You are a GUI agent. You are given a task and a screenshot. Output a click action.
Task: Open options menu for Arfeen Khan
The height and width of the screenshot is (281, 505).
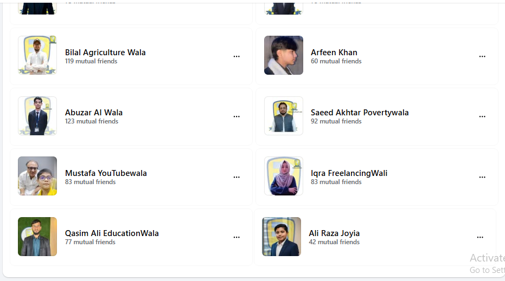(482, 56)
